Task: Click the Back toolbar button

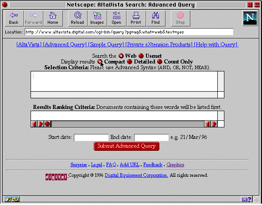Action: point(14,19)
